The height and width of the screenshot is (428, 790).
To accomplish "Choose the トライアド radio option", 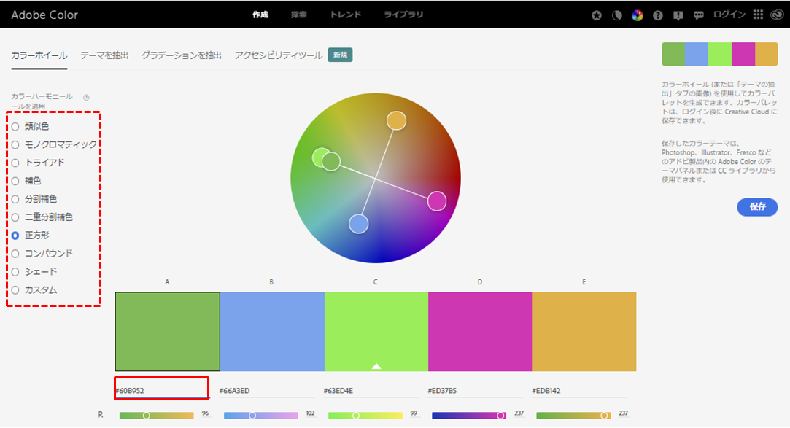I will pos(15,163).
